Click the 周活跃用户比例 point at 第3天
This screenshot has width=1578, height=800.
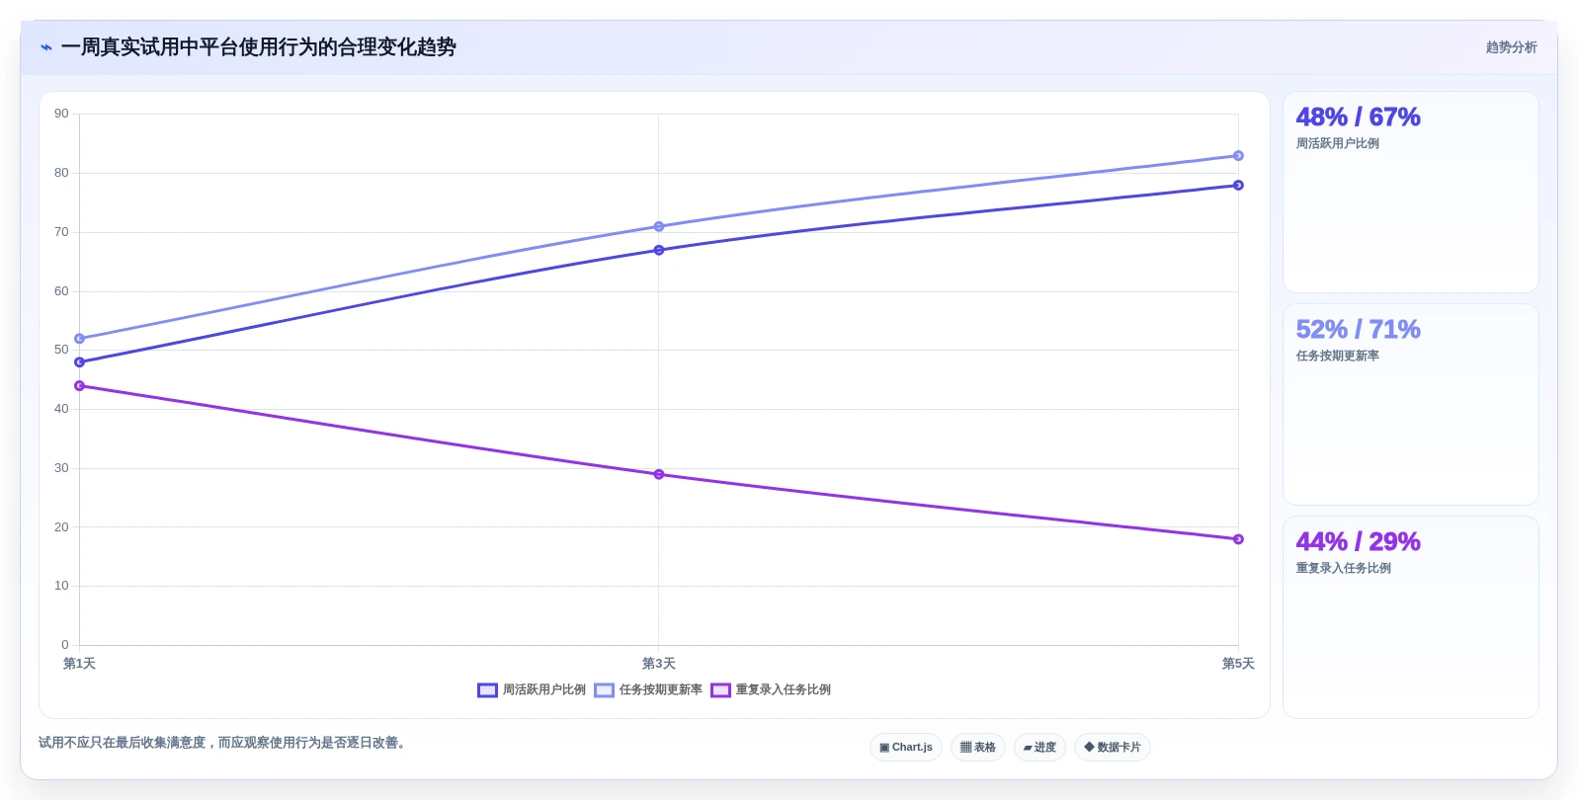(x=659, y=250)
